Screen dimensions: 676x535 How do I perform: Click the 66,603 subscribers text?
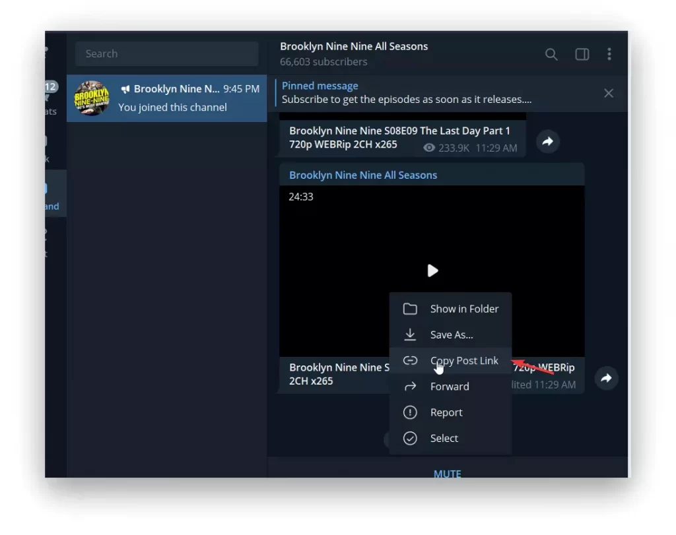[323, 62]
